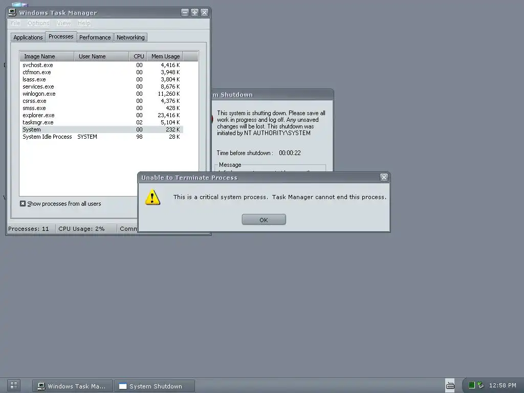Sort processes by Mem Usage column
The width and height of the screenshot is (524, 393).
tap(165, 56)
